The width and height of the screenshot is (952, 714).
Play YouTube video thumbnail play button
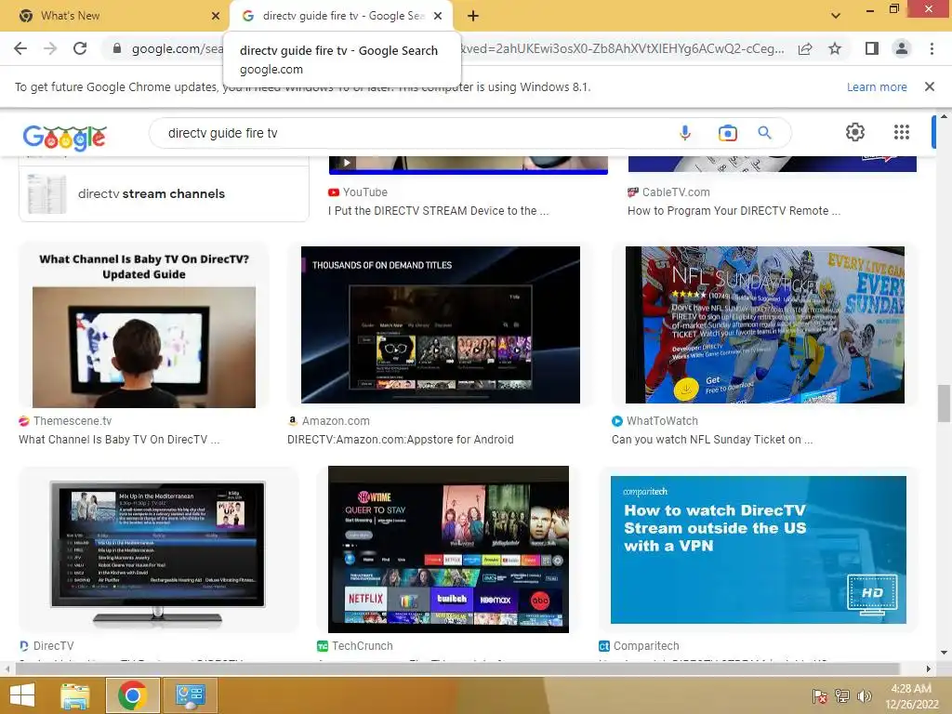[x=347, y=163]
